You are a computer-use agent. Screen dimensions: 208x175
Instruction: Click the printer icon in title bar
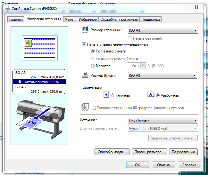point(7,9)
